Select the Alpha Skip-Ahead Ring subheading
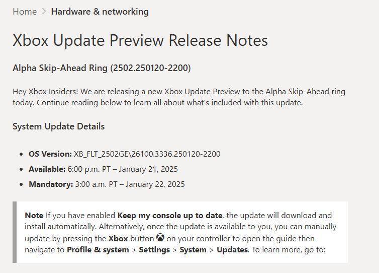 point(102,68)
